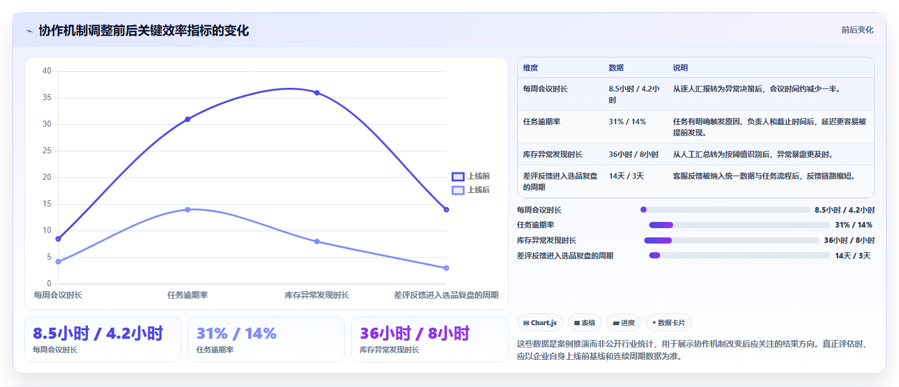
Task: Click the 差评反馈进入选品复盘的周期 progress bar
Action: (x=739, y=255)
